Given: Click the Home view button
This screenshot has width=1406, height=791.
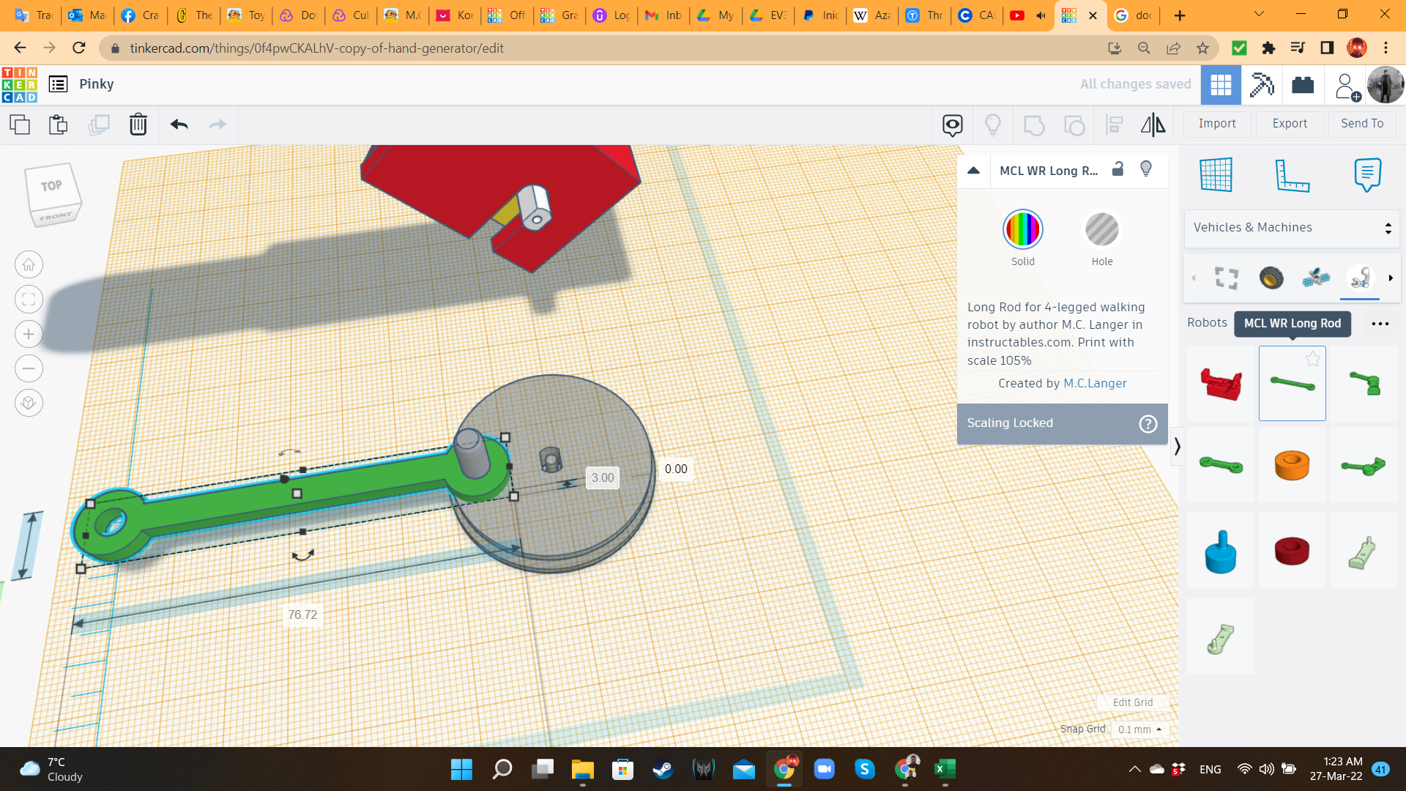Looking at the screenshot, I should click(29, 264).
